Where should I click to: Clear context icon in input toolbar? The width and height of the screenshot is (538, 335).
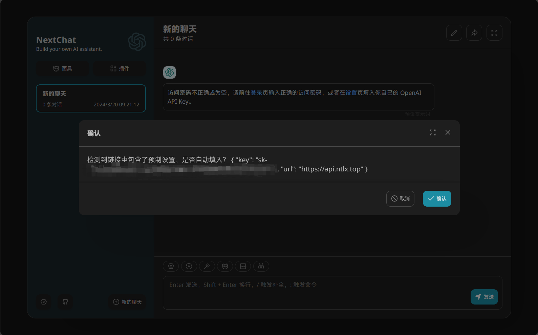click(243, 266)
